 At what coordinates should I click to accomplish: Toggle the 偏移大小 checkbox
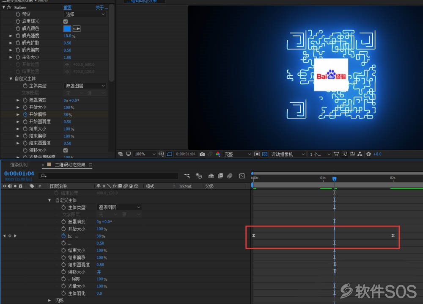point(66,150)
